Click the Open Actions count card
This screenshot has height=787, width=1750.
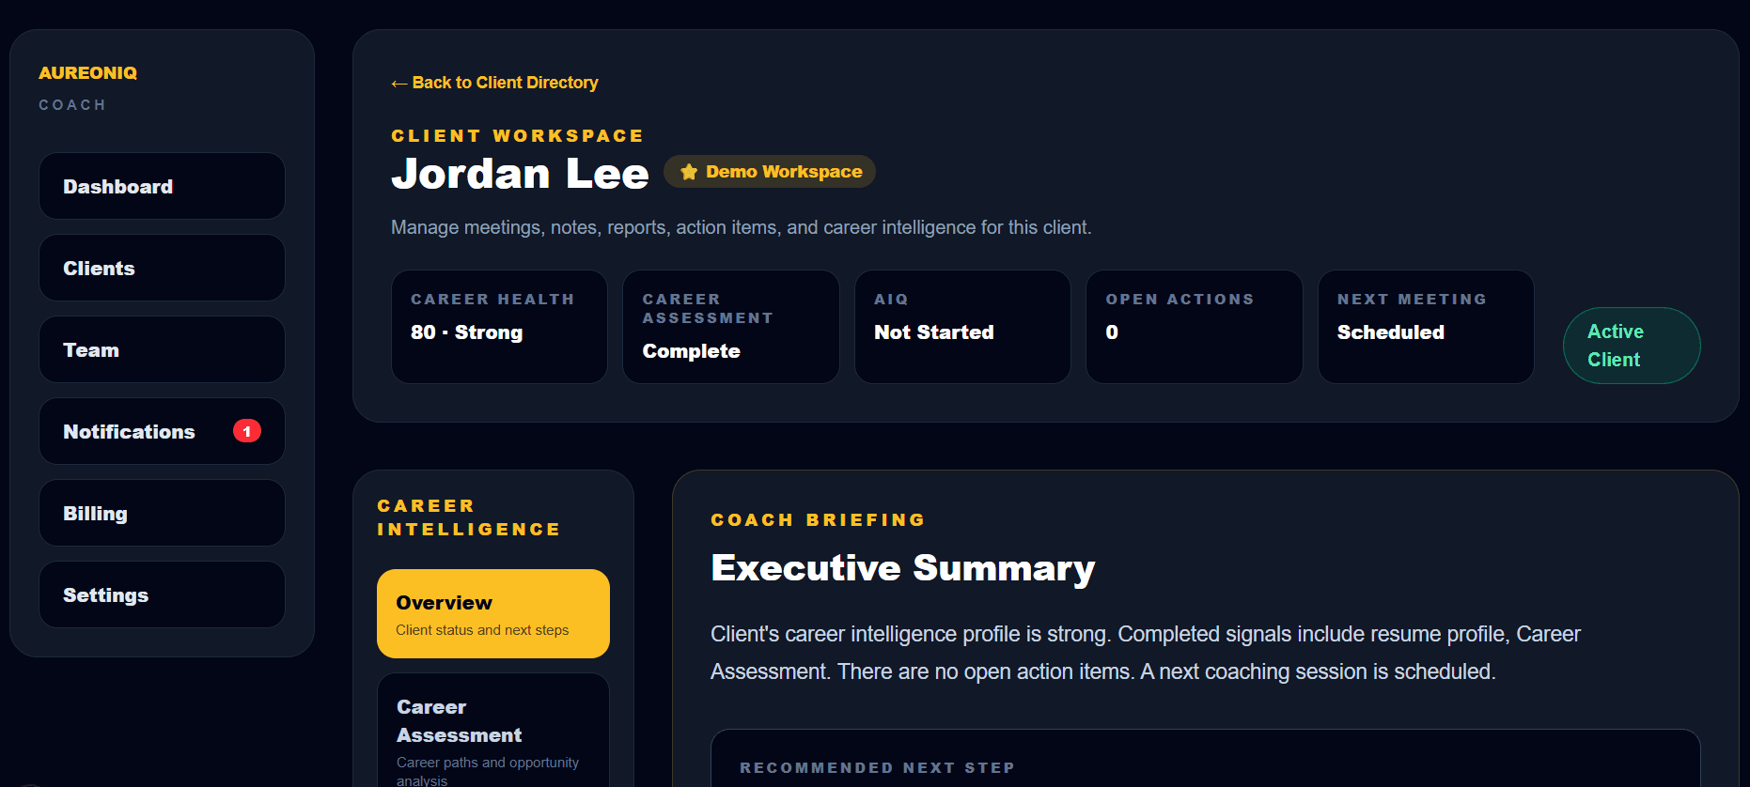tap(1195, 327)
